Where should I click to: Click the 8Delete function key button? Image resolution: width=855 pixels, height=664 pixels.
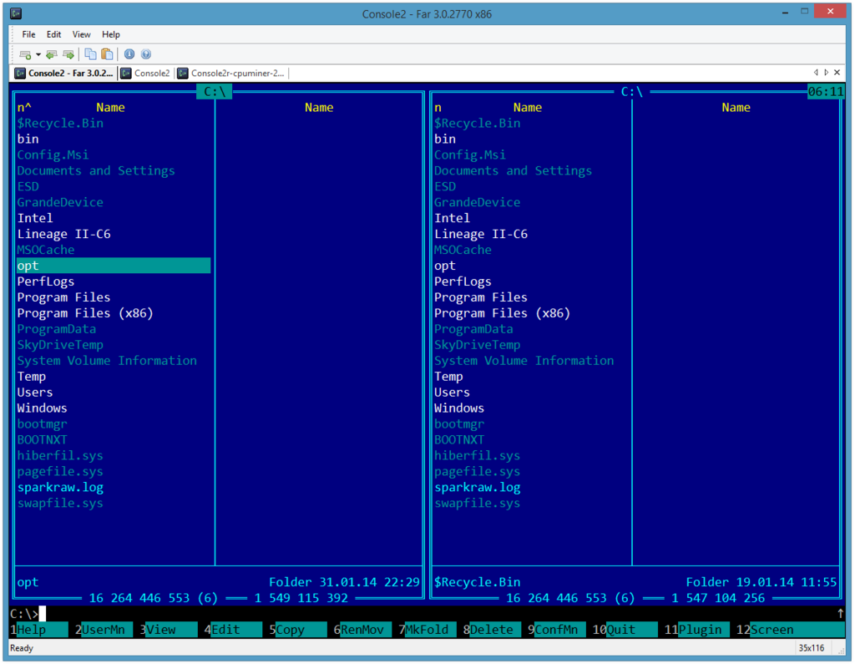point(492,630)
